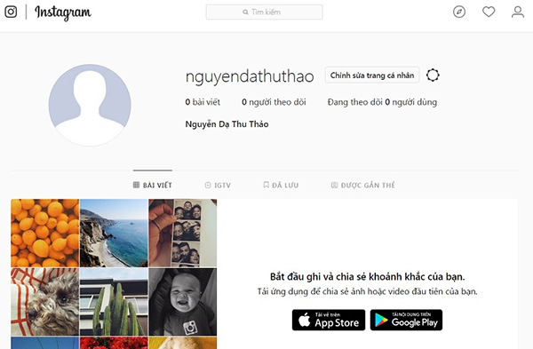Viewport: 533px width, 349px height.
Task: Click the laughing baby sample photo
Action: pyautogui.click(x=182, y=302)
